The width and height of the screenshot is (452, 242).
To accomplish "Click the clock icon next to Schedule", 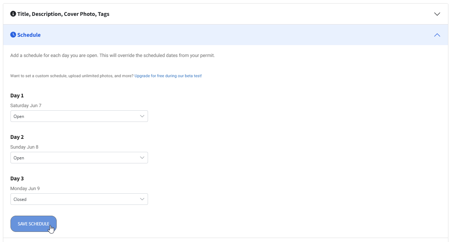I will 13,35.
